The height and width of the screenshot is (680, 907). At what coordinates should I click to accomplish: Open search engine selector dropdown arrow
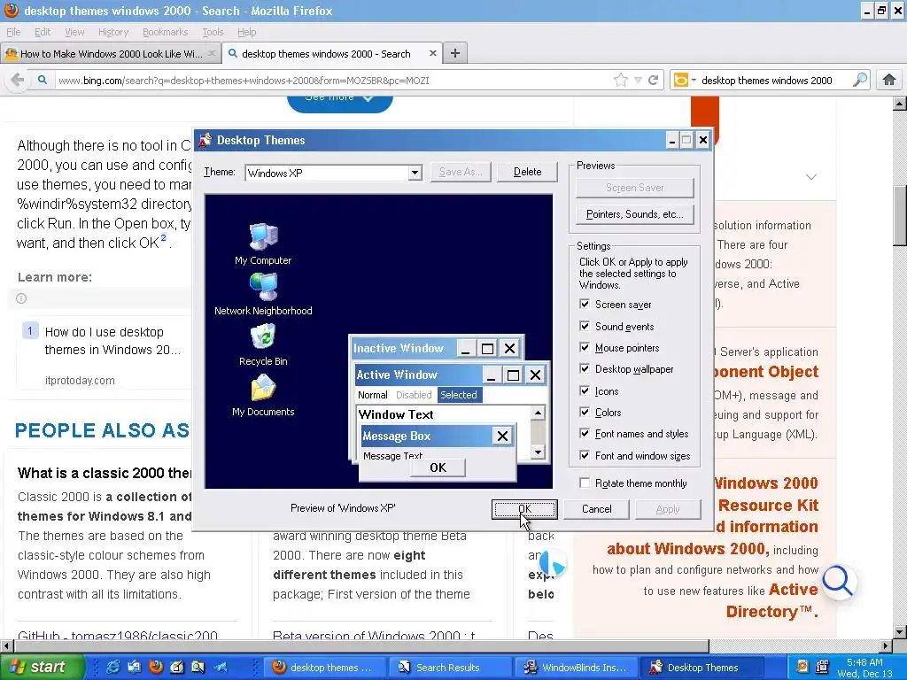tap(694, 80)
